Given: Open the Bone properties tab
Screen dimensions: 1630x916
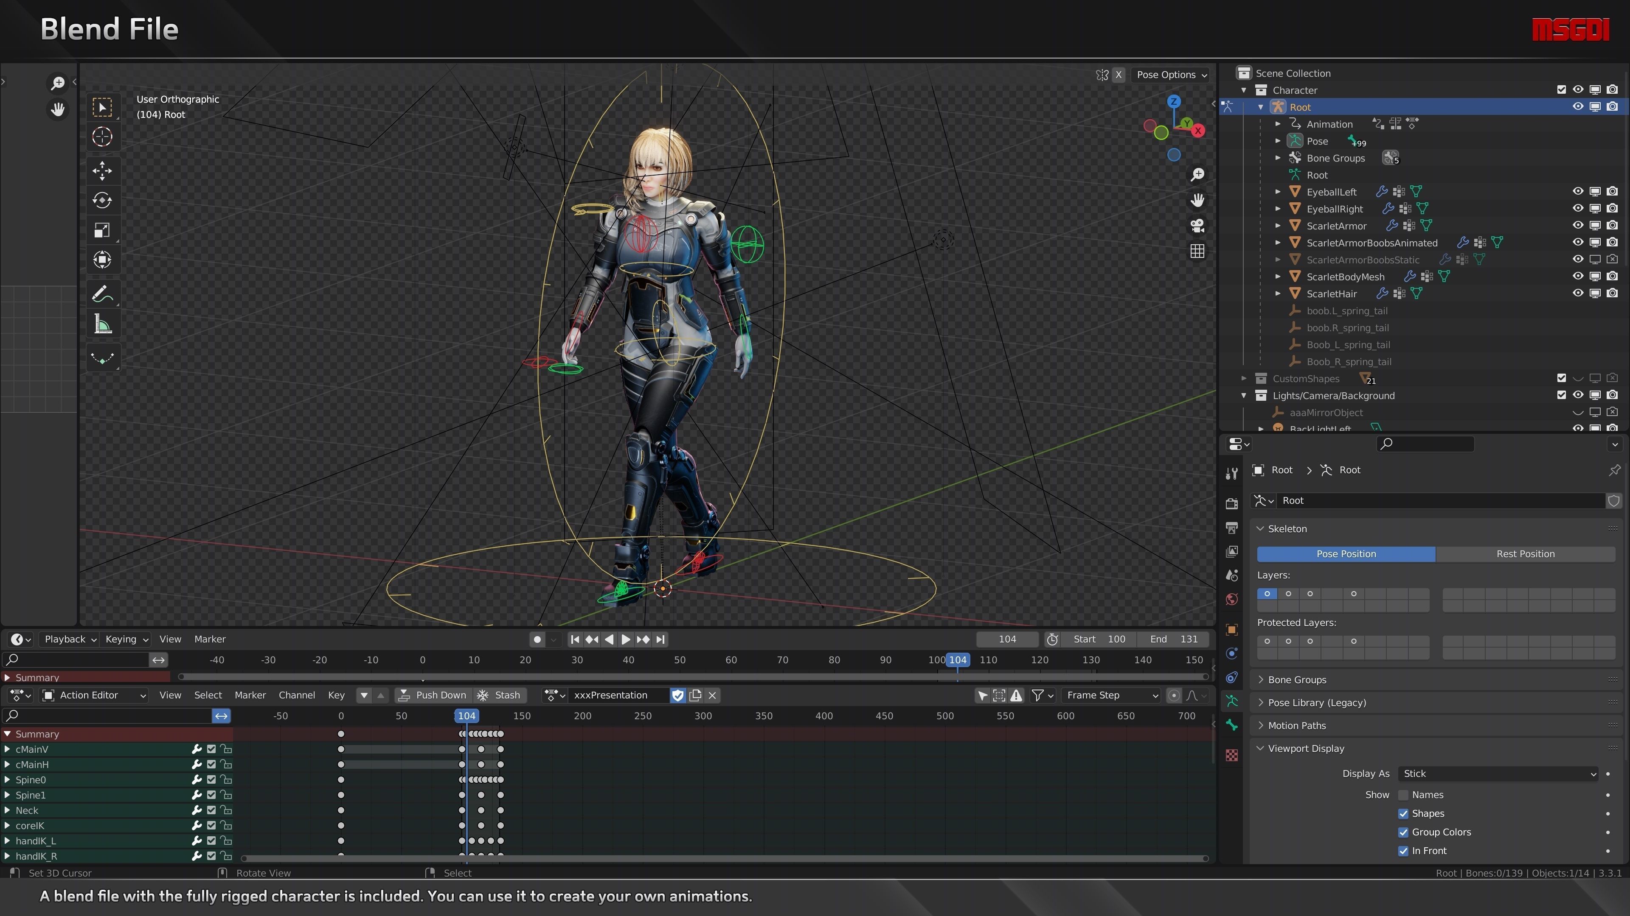Looking at the screenshot, I should pos(1231,725).
